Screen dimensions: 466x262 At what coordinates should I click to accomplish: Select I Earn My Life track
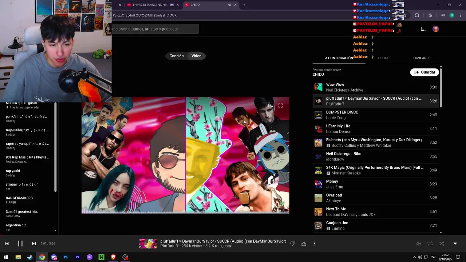pyautogui.click(x=376, y=129)
